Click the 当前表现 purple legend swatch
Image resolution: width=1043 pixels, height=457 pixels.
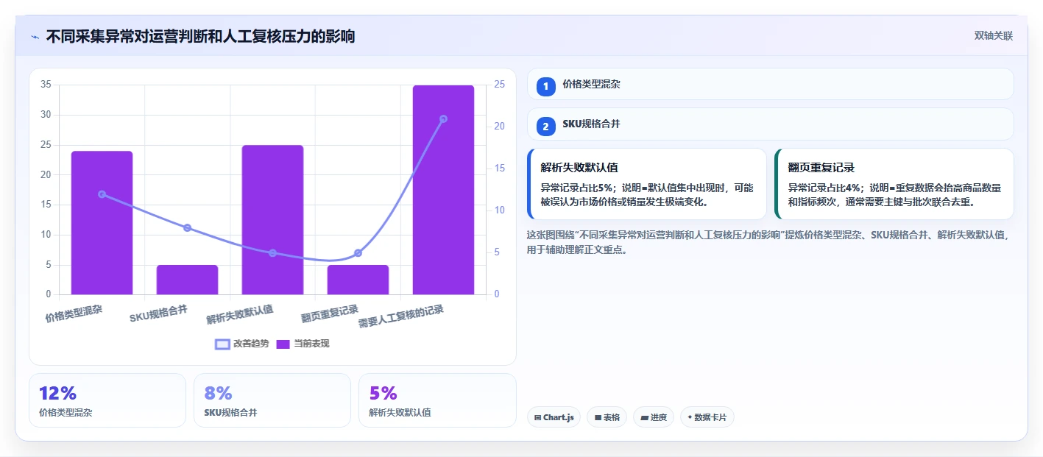pos(283,344)
